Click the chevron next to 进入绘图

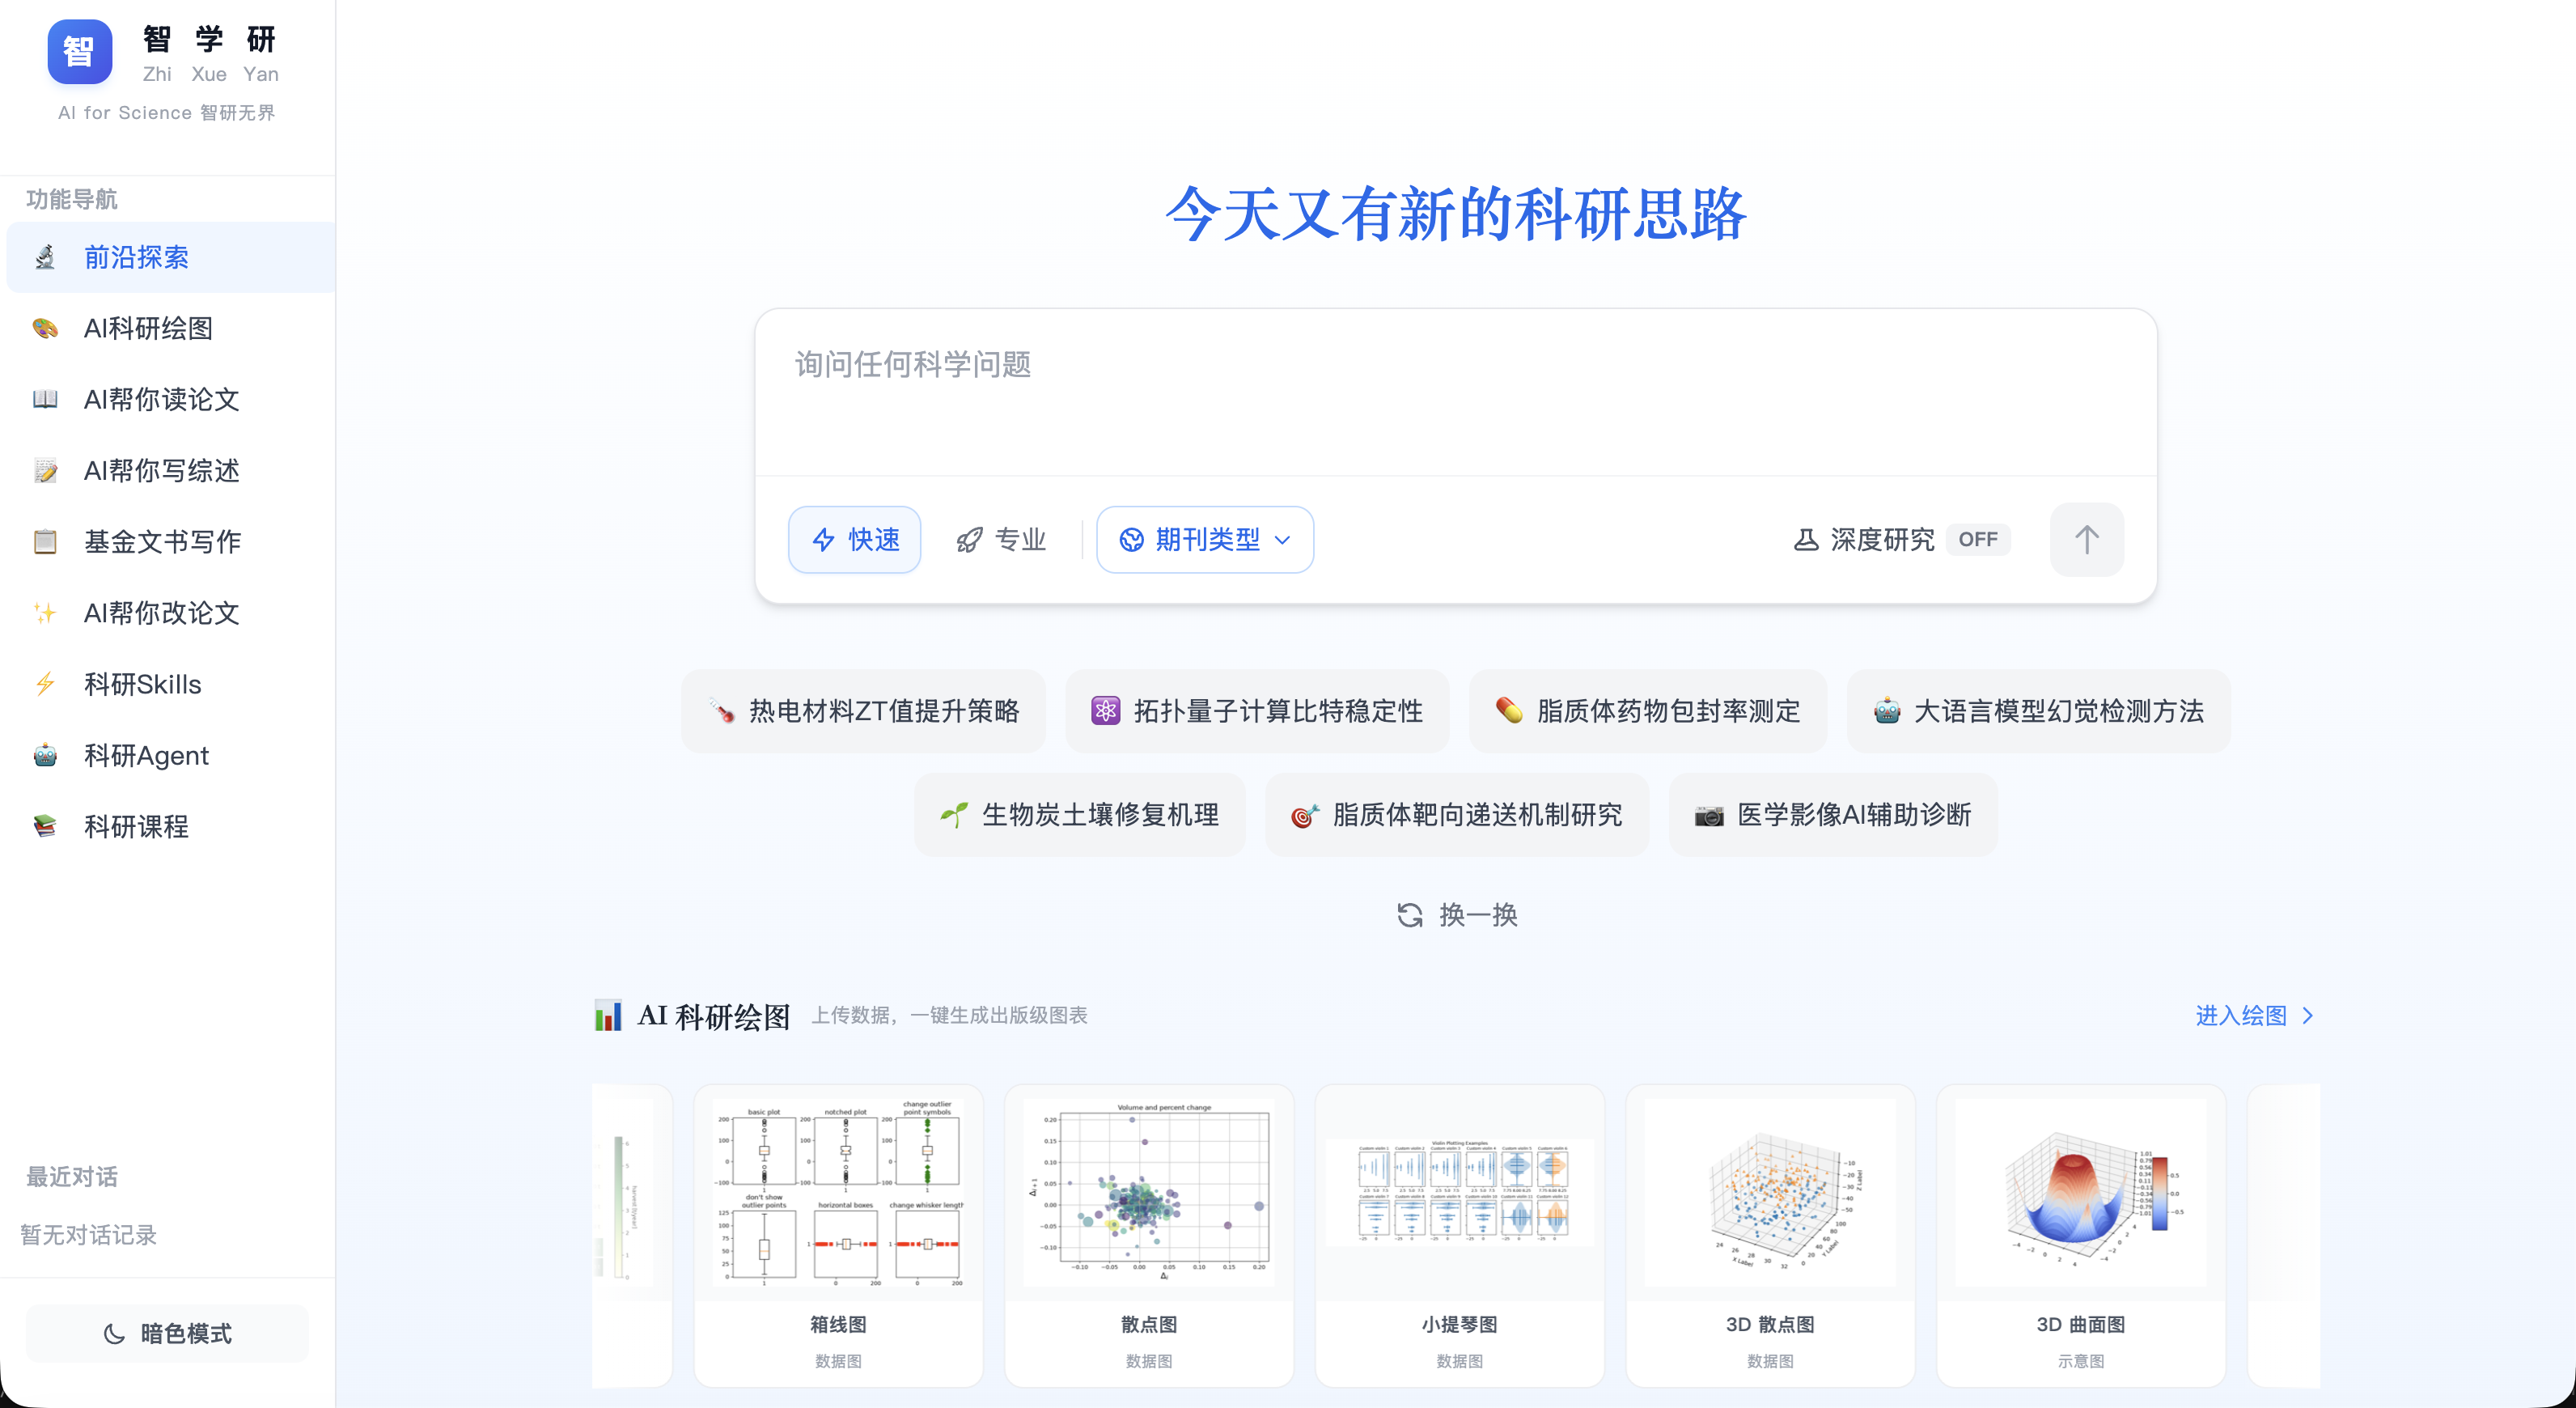click(2308, 1016)
